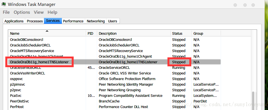Select the OracleOraDb11g_home1TNSListener service name
Image resolution: width=268 pixels, height=110 pixels.
pyautogui.click(x=39, y=62)
